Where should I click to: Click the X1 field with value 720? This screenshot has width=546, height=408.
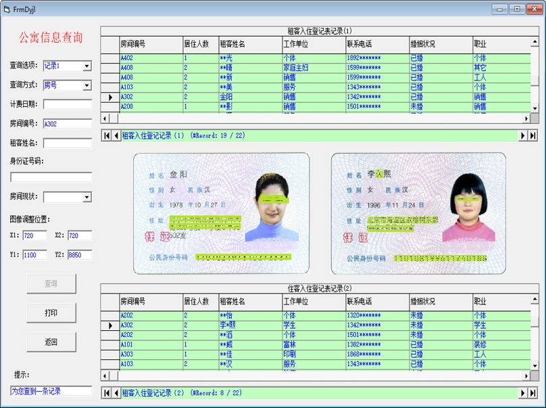point(35,235)
